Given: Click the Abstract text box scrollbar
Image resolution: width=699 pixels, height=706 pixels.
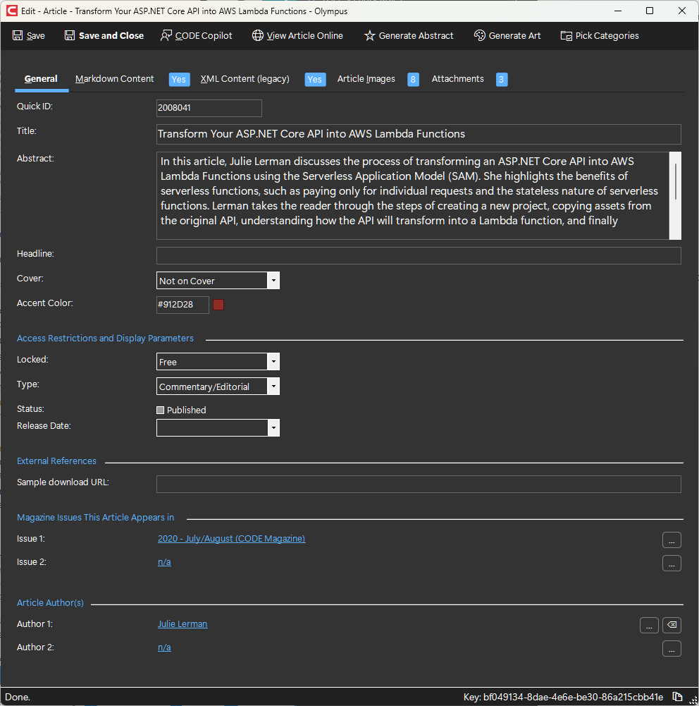Looking at the screenshot, I should coord(675,195).
